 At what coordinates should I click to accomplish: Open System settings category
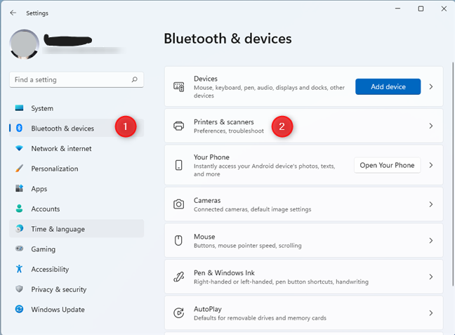77,108
